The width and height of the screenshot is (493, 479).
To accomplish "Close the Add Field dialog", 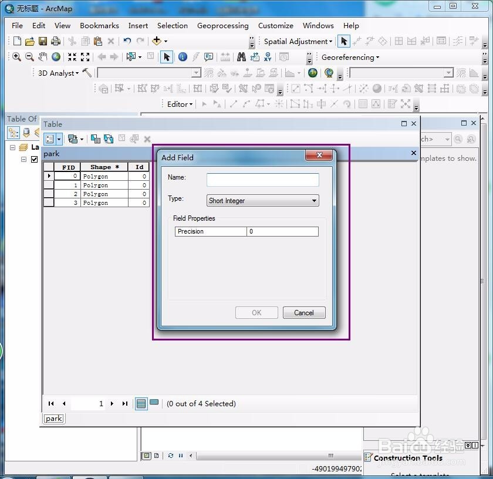I will pyautogui.click(x=319, y=155).
